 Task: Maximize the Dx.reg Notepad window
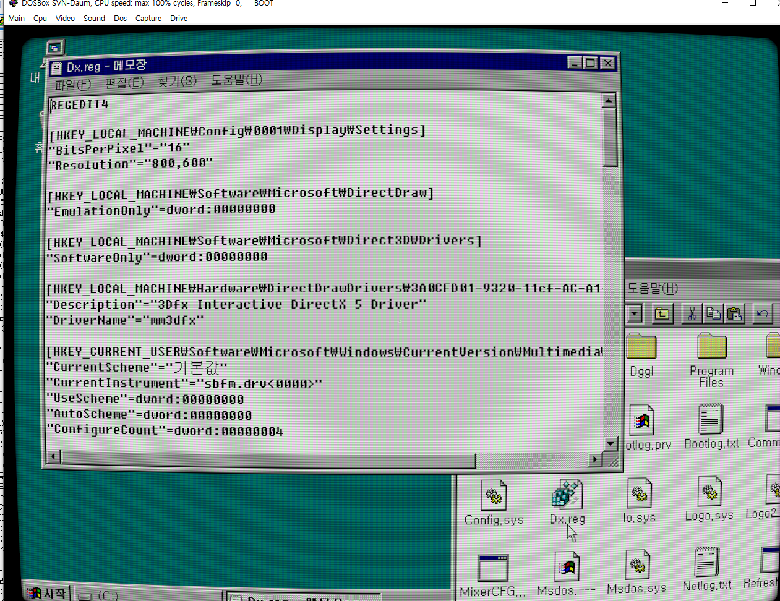(x=590, y=62)
